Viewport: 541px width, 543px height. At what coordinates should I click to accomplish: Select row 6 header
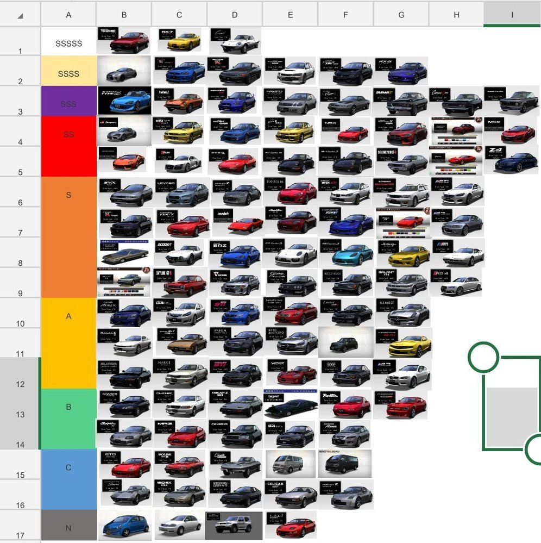tap(20, 192)
